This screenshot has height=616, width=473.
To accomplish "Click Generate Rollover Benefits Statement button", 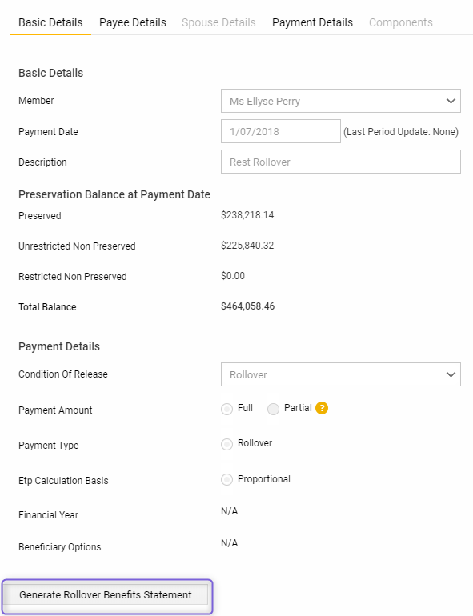I will pos(106,594).
